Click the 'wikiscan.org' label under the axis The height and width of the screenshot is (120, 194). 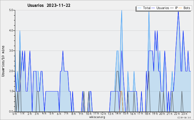pyautogui.click(x=97, y=117)
